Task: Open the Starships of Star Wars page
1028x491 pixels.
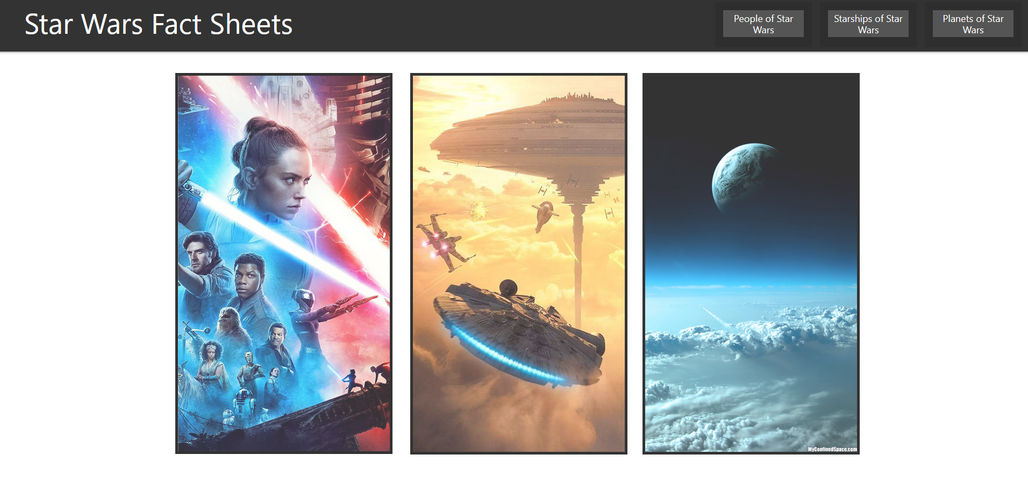Action: [x=868, y=24]
